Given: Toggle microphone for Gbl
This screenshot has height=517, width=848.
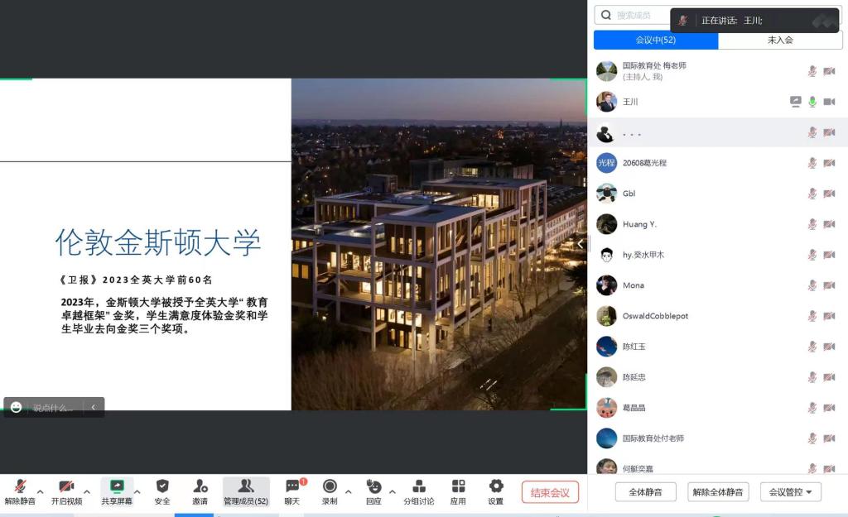Looking at the screenshot, I should [x=812, y=194].
